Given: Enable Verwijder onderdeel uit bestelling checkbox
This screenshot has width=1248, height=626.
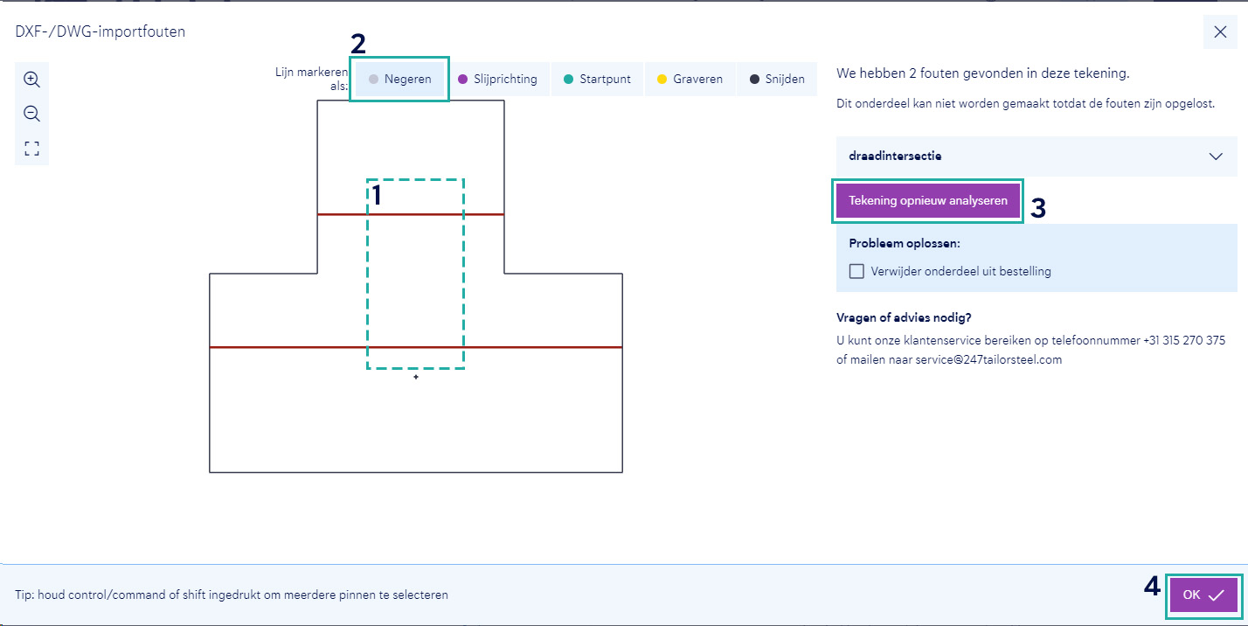Looking at the screenshot, I should pyautogui.click(x=856, y=271).
